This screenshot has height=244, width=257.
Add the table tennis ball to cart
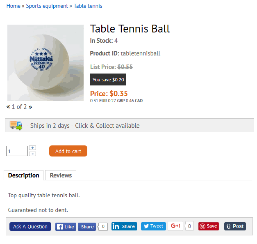coord(68,151)
